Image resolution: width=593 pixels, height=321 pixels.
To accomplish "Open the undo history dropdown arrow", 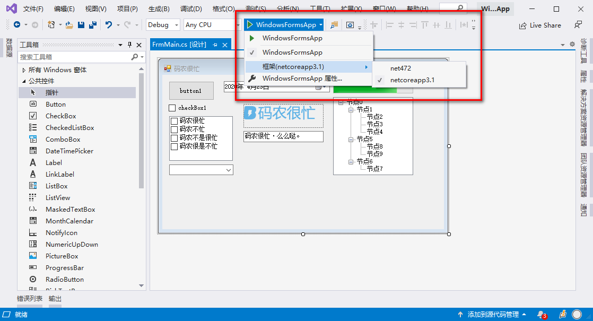I will click(x=118, y=25).
